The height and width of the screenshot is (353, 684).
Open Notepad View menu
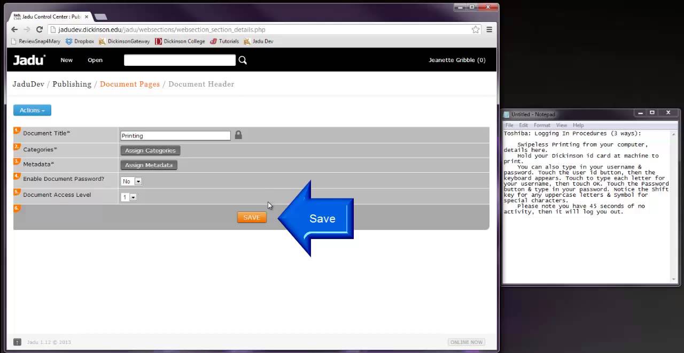pyautogui.click(x=561, y=125)
